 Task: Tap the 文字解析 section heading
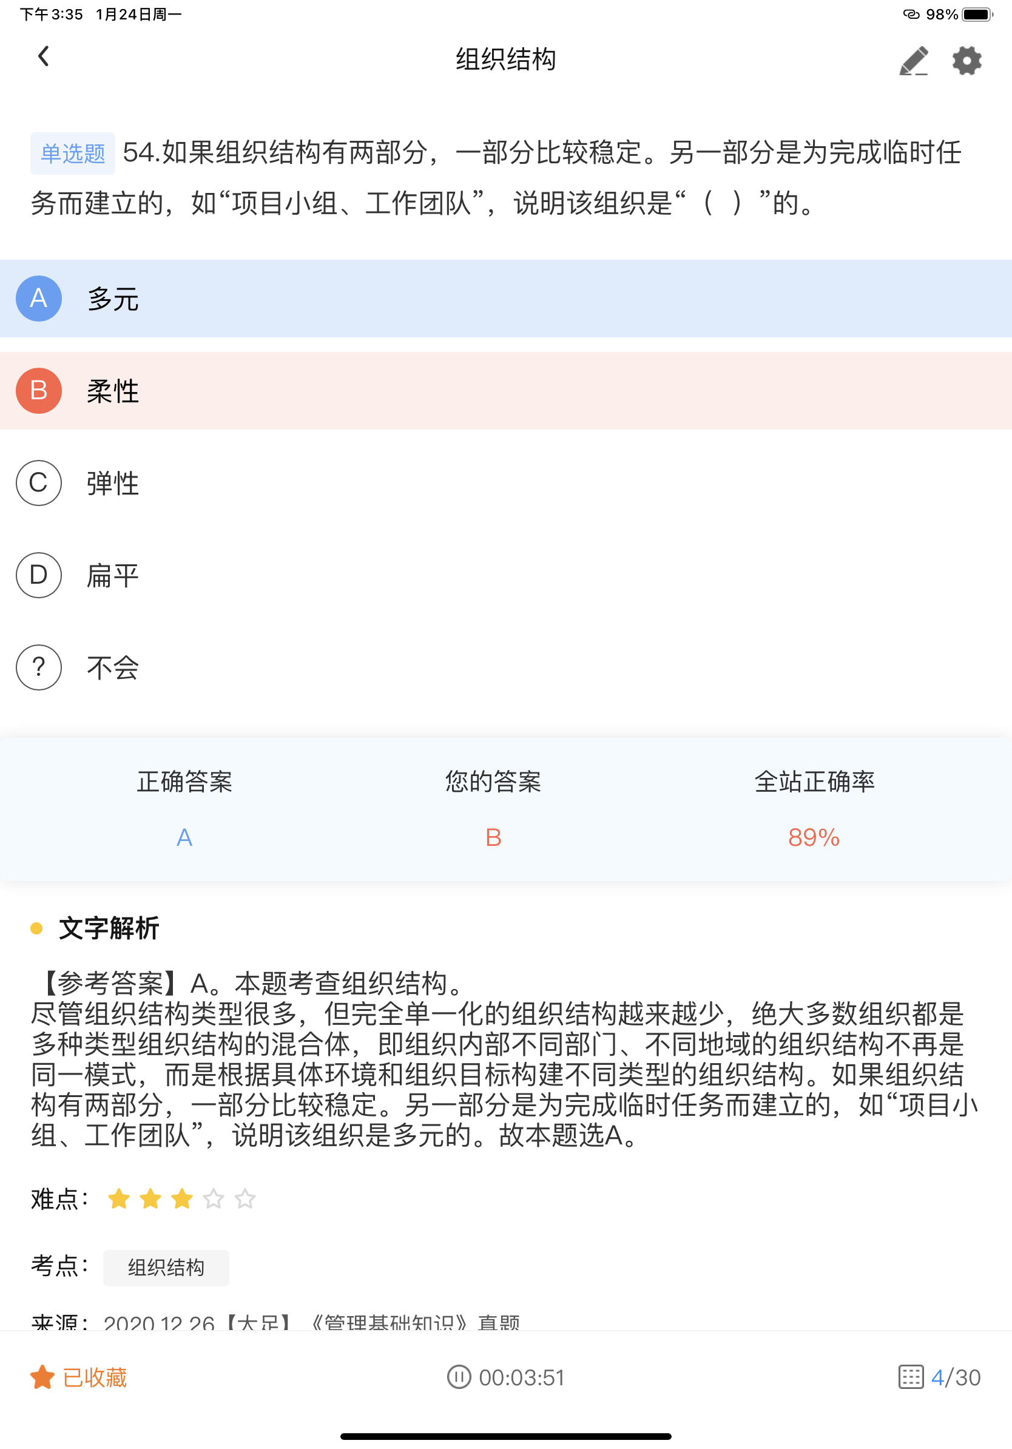pyautogui.click(x=109, y=928)
